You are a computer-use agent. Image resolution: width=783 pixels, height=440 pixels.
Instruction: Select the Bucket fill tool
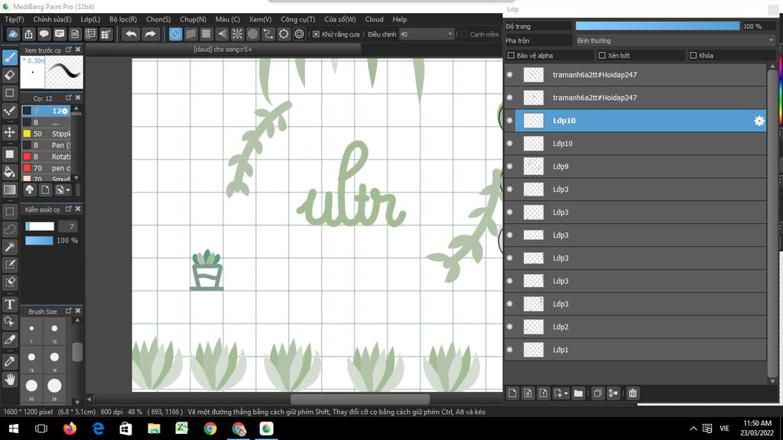(x=9, y=172)
